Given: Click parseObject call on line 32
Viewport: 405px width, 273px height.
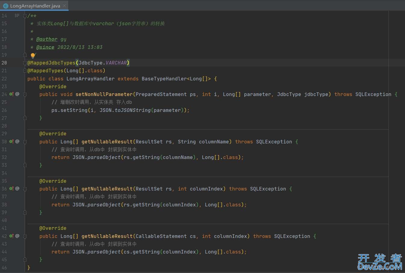Looking at the screenshot, I should (x=104, y=157).
